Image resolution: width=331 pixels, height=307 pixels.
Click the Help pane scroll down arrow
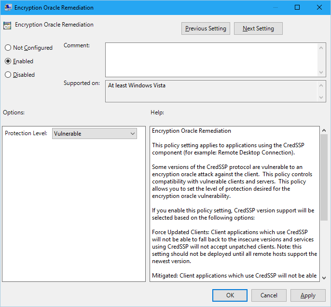tap(324, 278)
